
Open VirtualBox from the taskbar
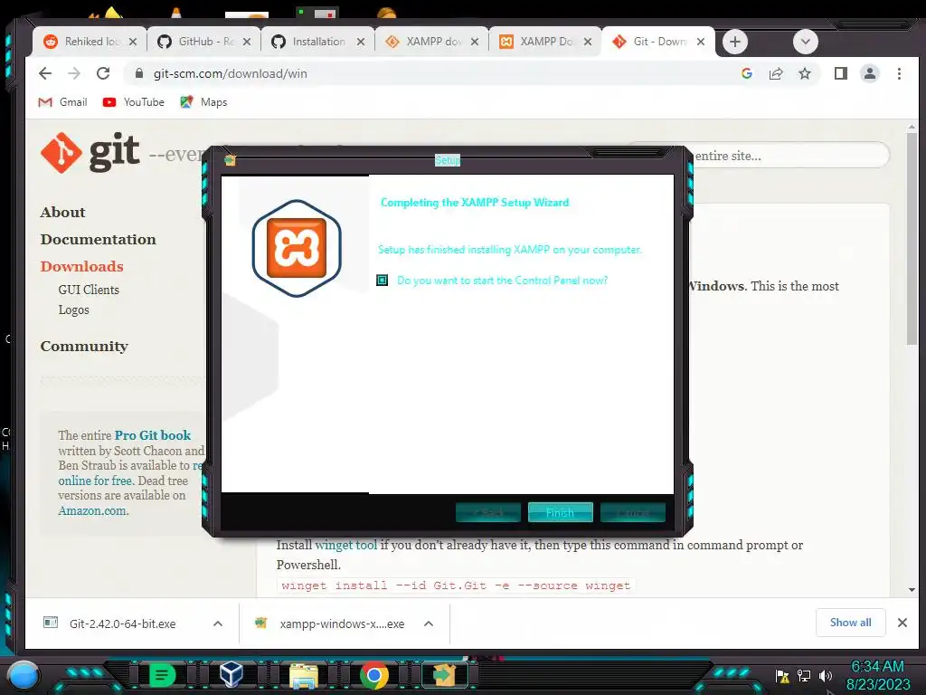231,675
